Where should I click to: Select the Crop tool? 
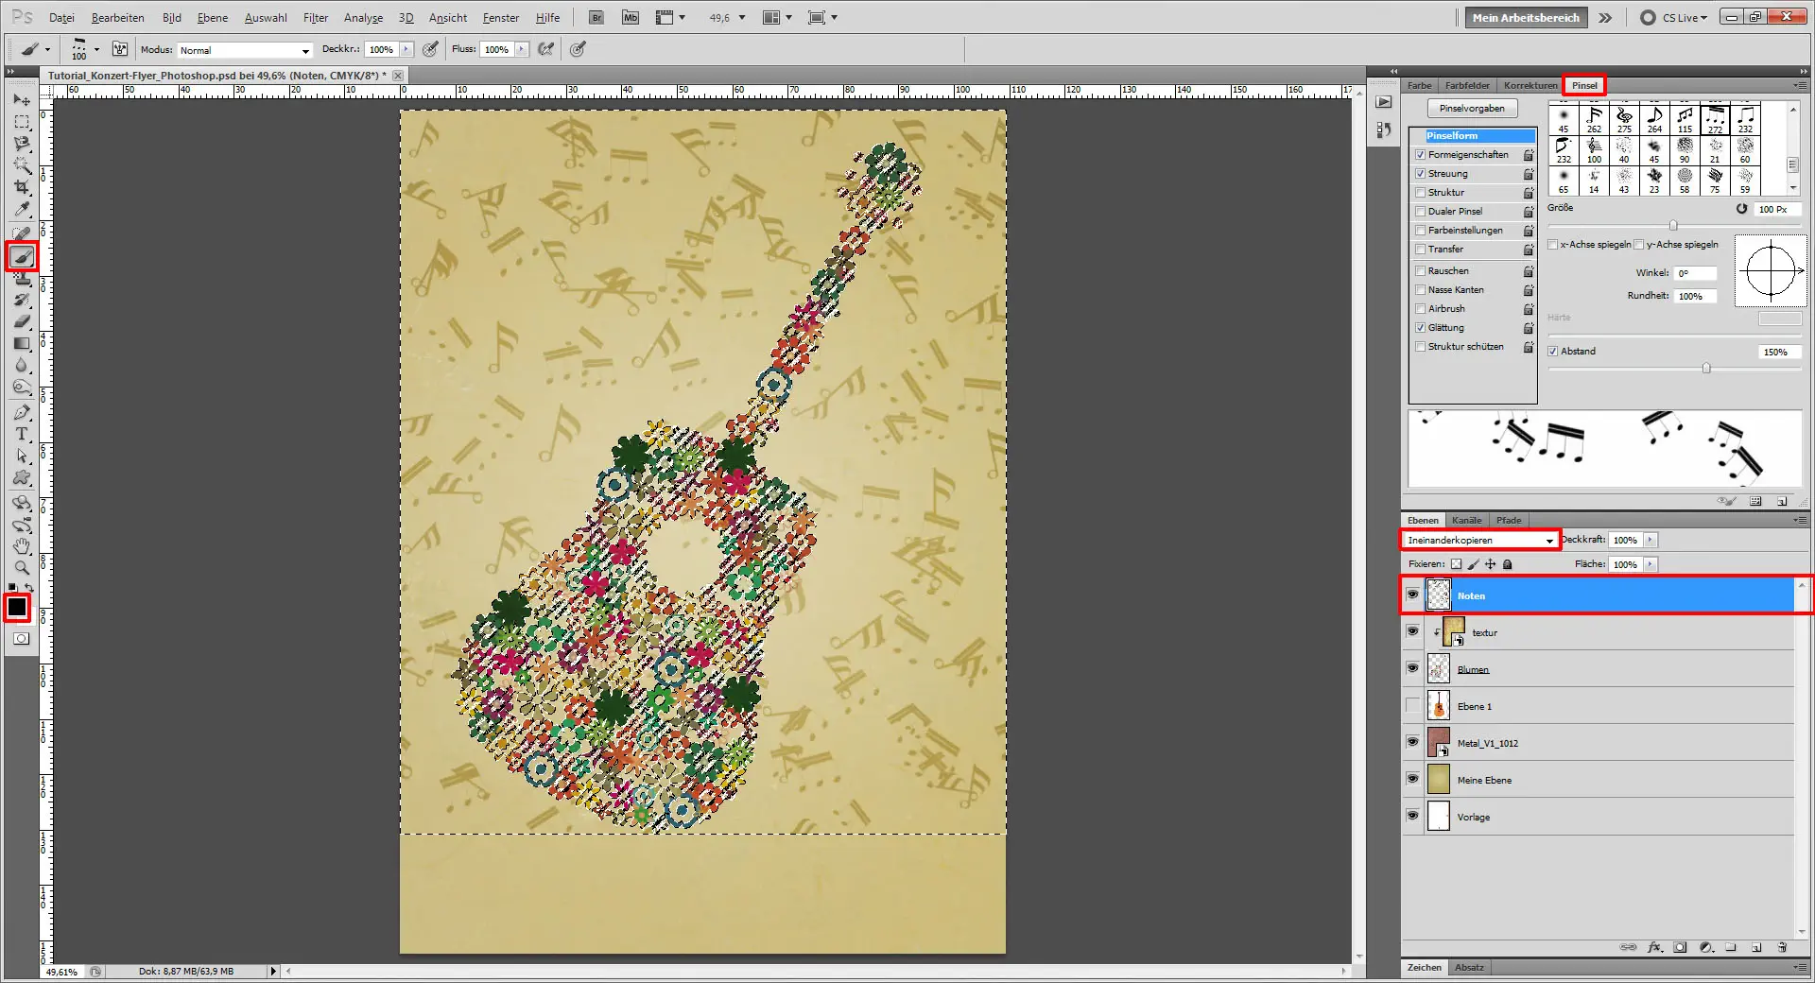(x=21, y=188)
